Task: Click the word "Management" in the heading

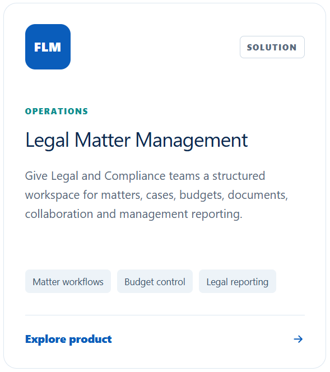Action: tap(192, 141)
